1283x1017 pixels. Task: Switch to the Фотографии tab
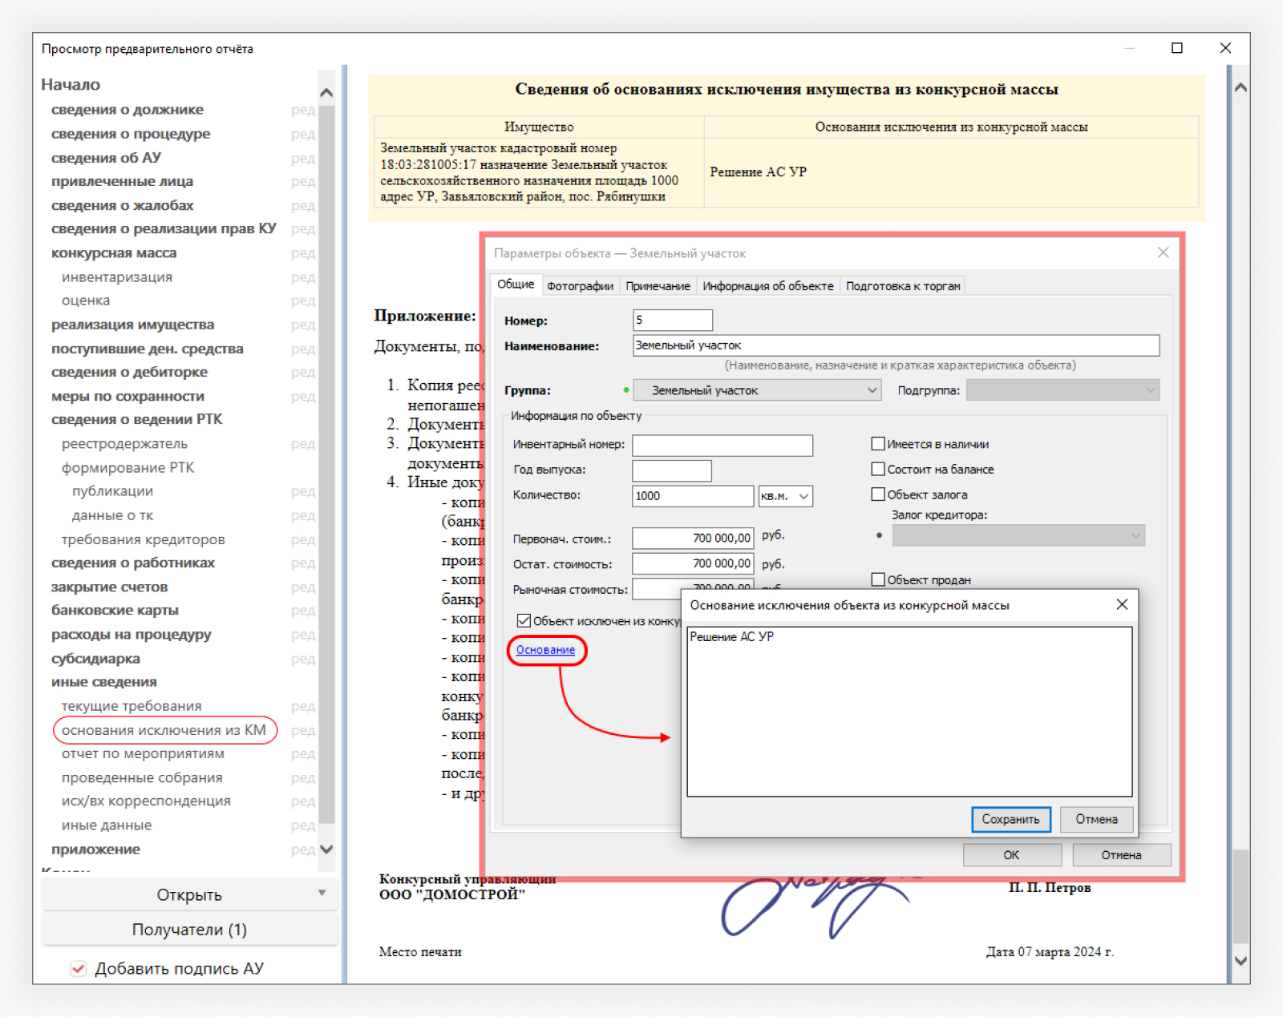[x=580, y=286]
